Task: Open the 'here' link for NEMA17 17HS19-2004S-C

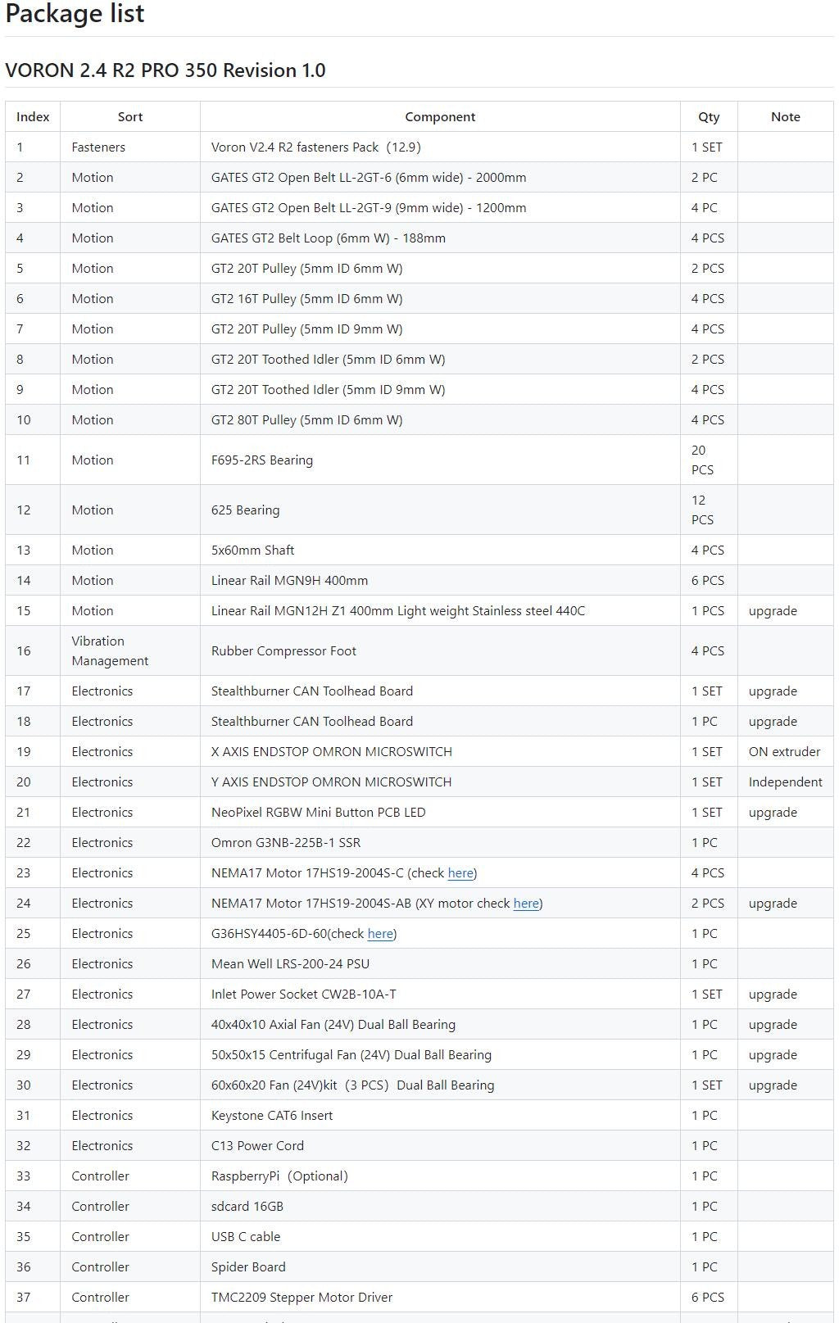Action: (x=460, y=873)
